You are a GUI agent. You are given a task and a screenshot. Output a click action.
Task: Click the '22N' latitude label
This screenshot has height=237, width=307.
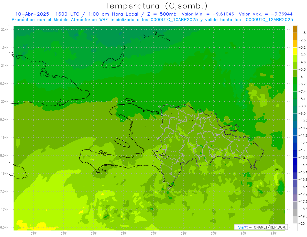4,30
